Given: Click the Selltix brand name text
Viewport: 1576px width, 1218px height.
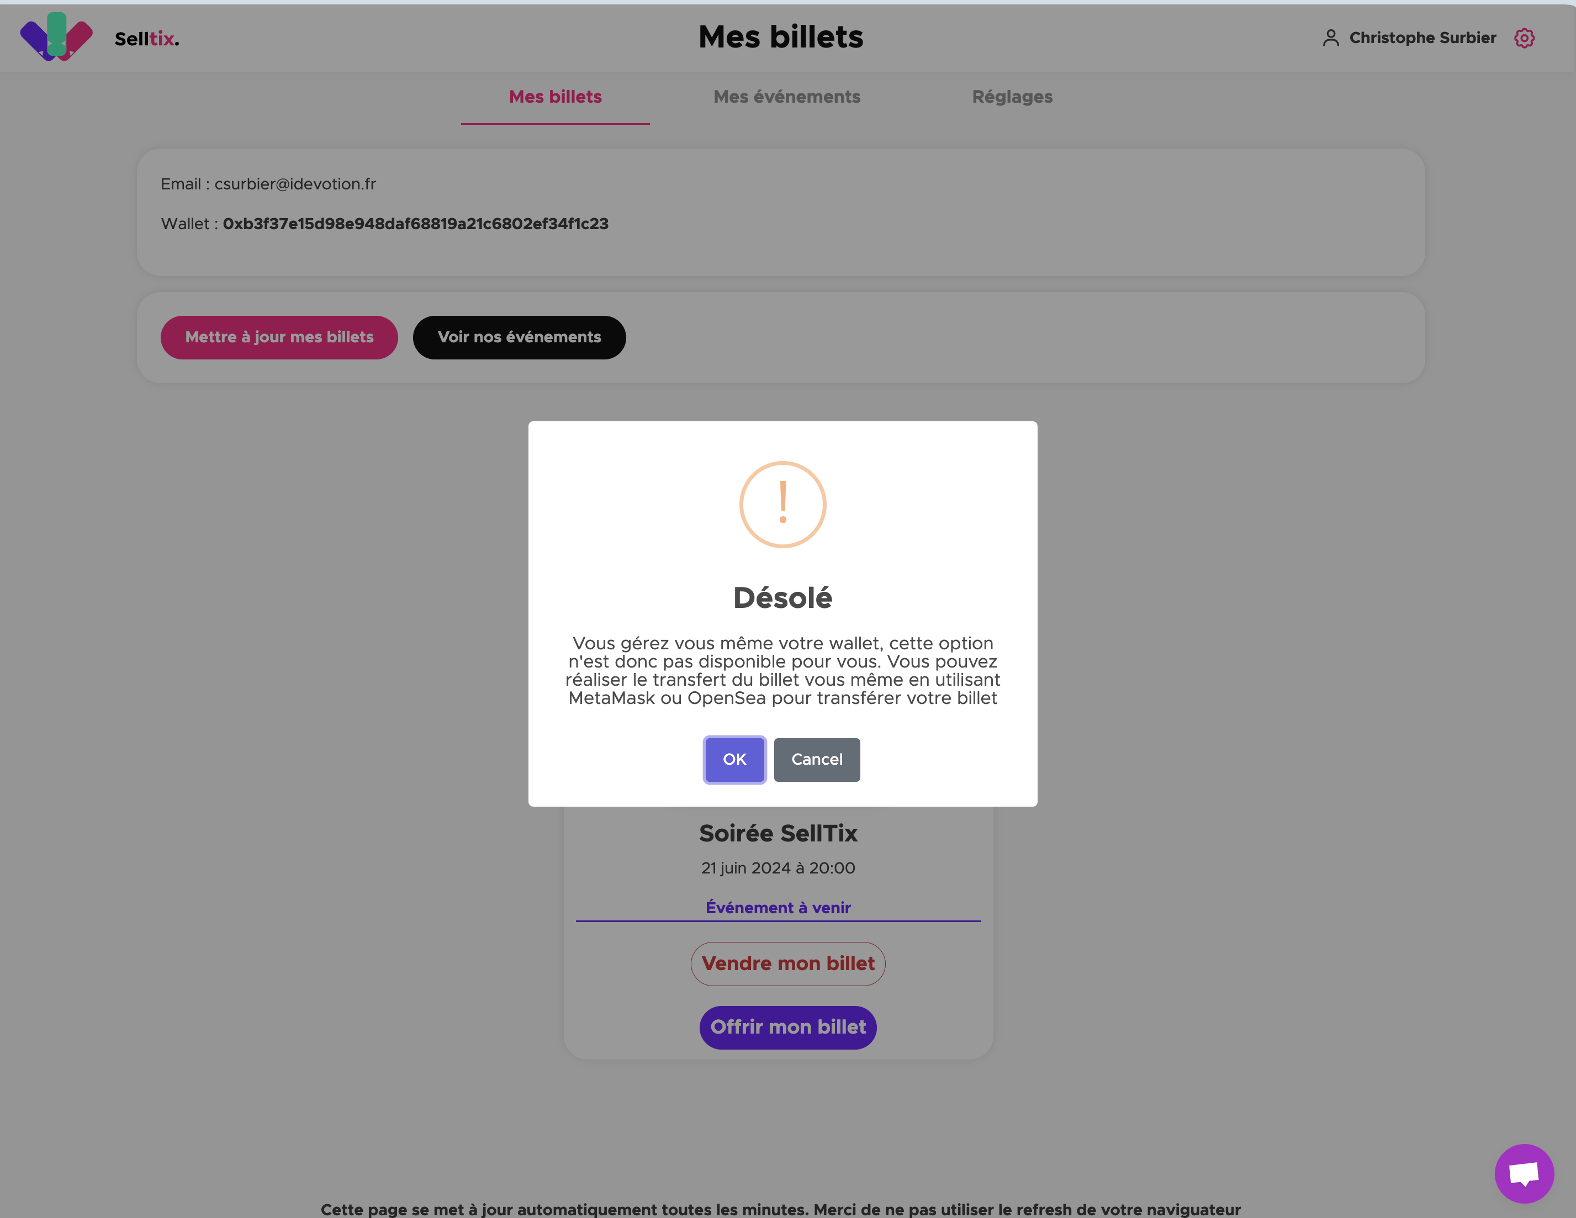Looking at the screenshot, I should (x=146, y=39).
